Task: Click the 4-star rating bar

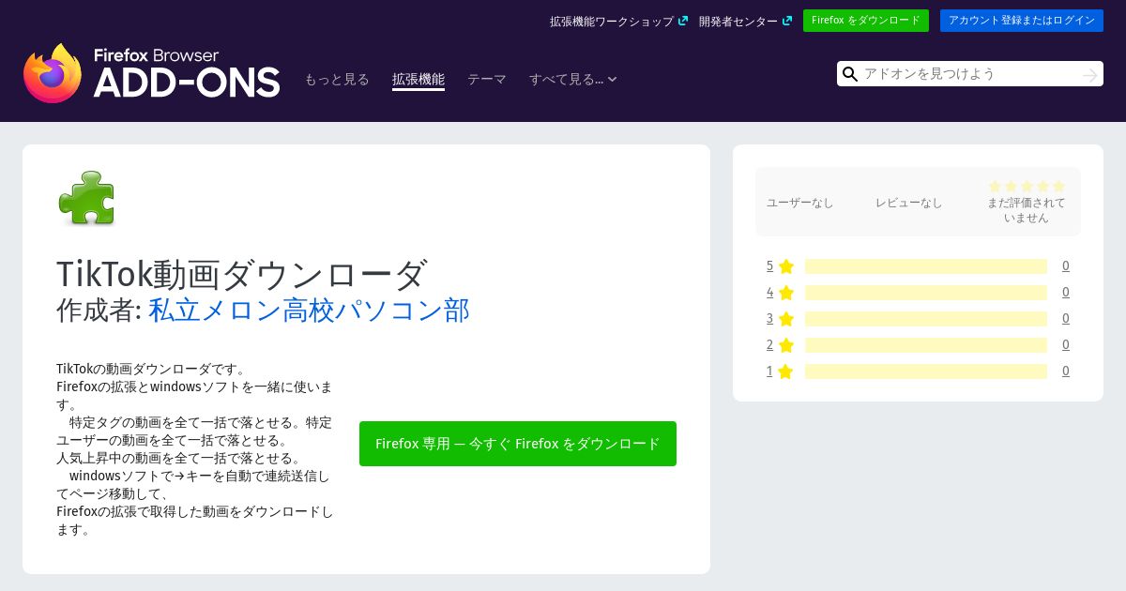Action: (x=926, y=293)
